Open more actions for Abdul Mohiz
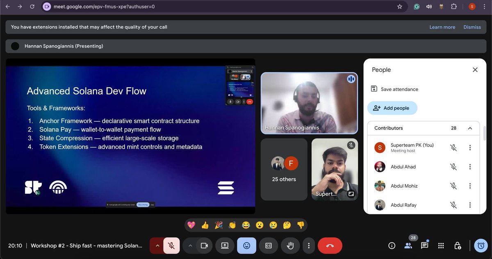Screen dimensions: 492x259 pos(470,186)
